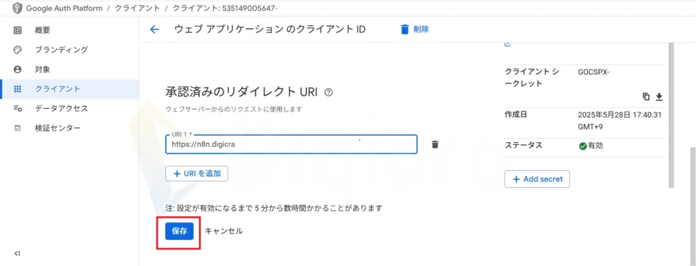Click the GOCSPX- client secret value
The height and width of the screenshot is (266, 696).
coord(594,72)
